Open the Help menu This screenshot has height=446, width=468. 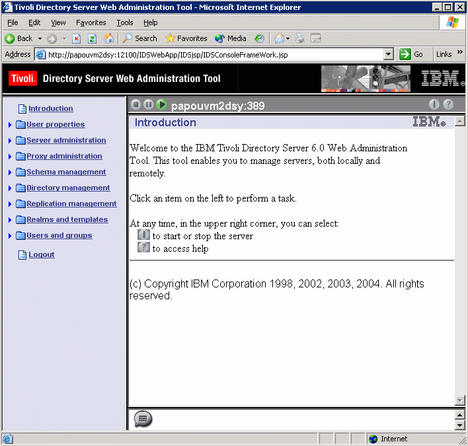coord(151,22)
